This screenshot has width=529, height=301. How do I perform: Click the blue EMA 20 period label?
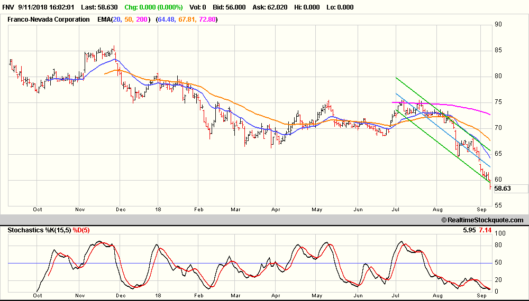pos(117,20)
